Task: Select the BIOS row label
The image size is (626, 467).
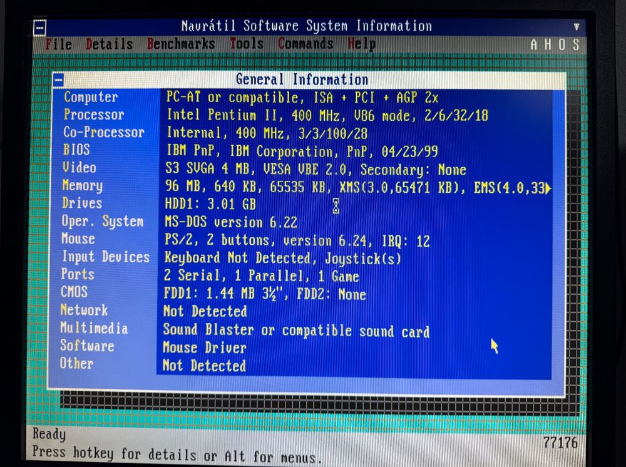Action: tap(76, 150)
